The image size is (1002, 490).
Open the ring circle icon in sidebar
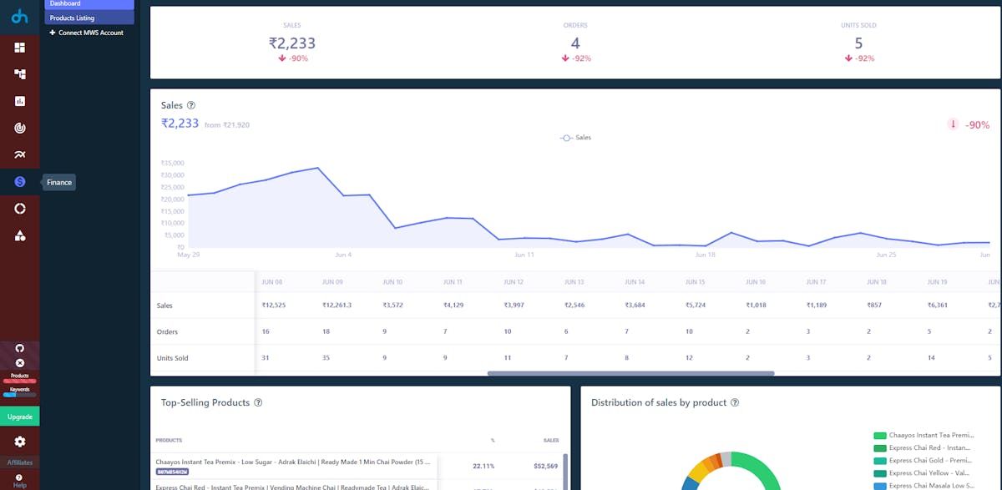pos(20,209)
